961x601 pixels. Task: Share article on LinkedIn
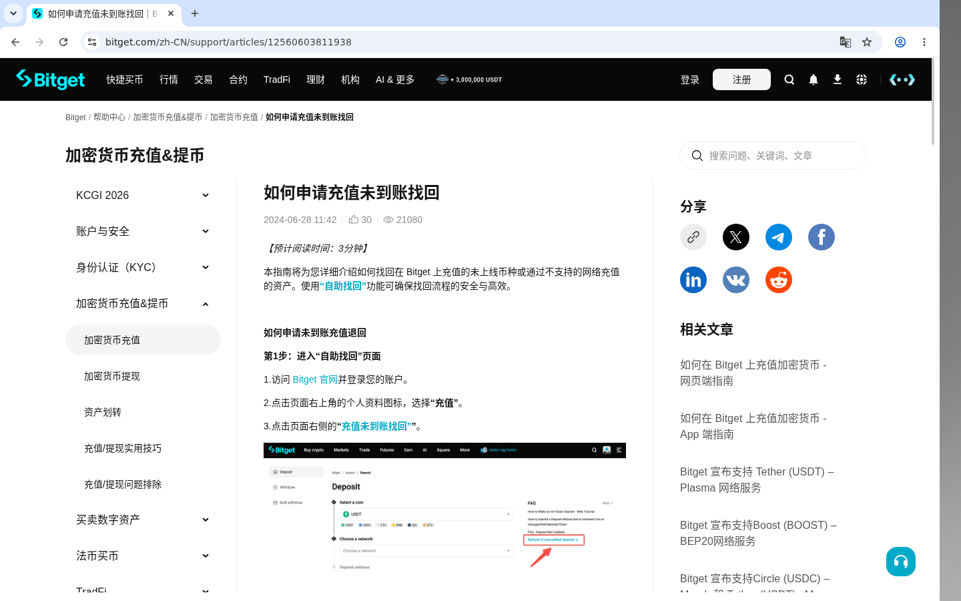(693, 280)
